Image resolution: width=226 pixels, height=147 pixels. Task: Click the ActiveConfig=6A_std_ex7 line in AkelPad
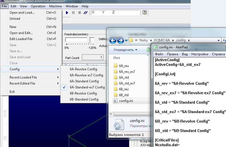[x=178, y=64]
